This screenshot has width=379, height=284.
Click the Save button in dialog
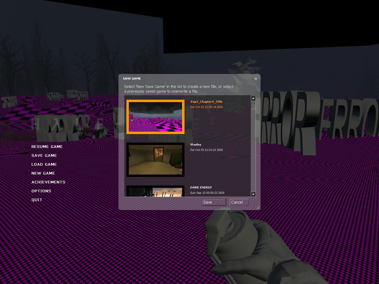click(214, 202)
